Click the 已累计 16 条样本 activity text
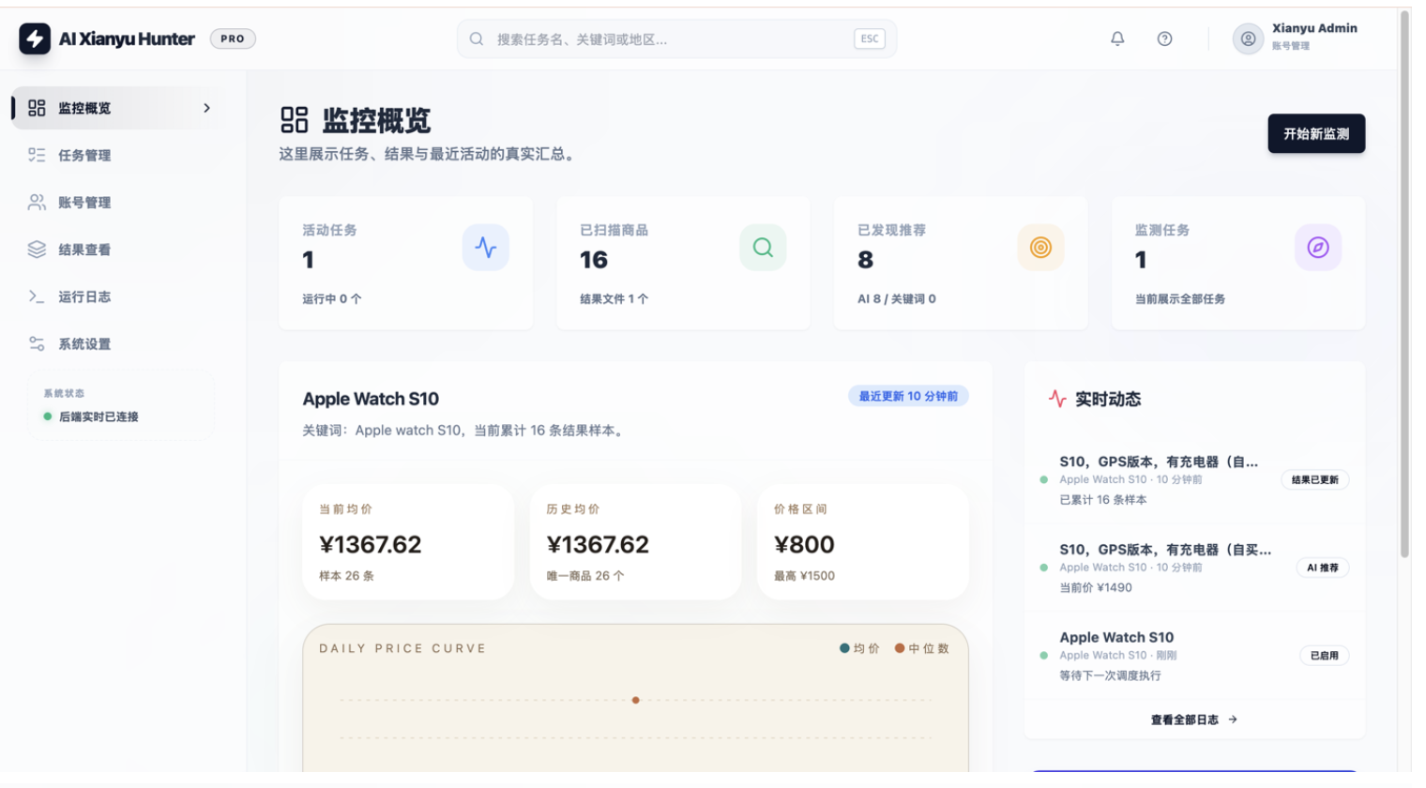The width and height of the screenshot is (1426, 788). coord(1103,500)
